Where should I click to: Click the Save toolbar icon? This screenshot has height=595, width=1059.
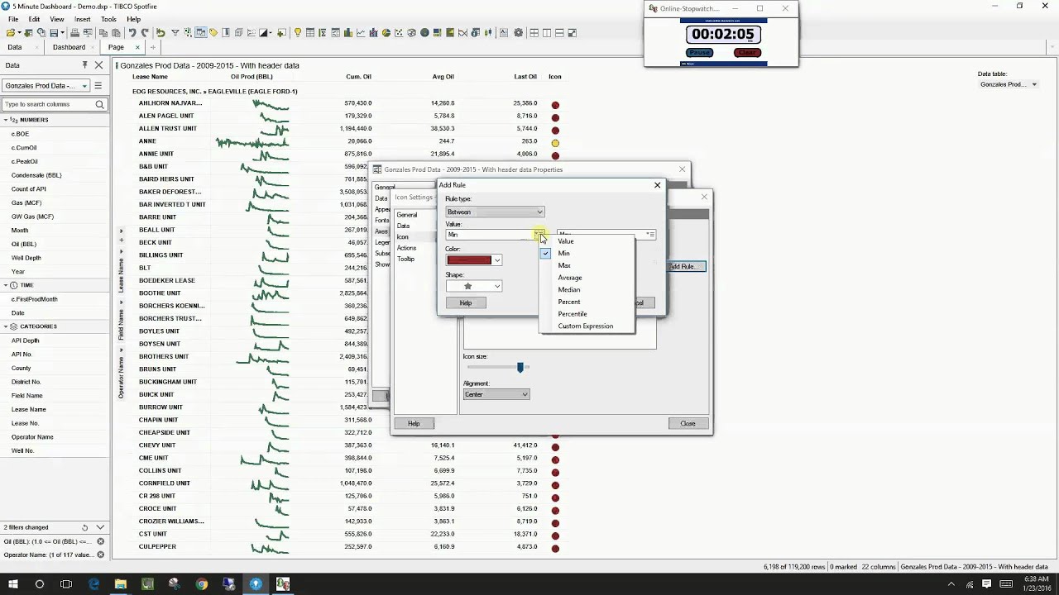54,33
